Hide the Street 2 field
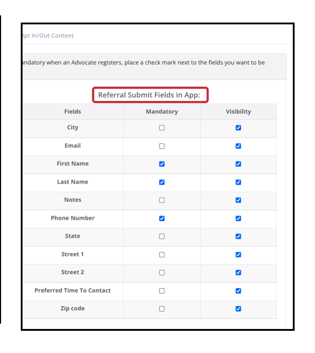 pos(238,273)
